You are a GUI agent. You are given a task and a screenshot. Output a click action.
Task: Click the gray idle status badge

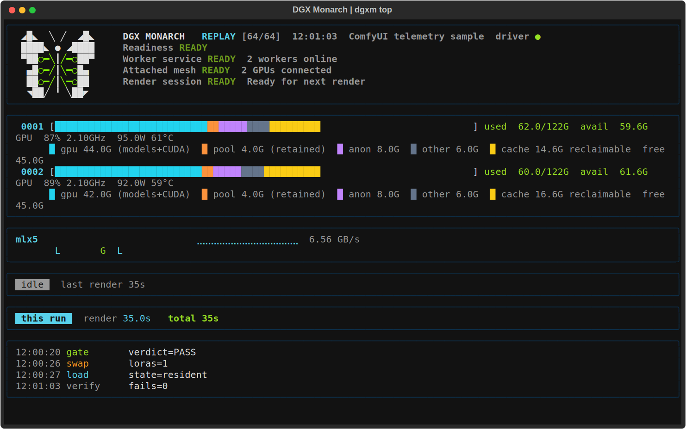[32, 285]
